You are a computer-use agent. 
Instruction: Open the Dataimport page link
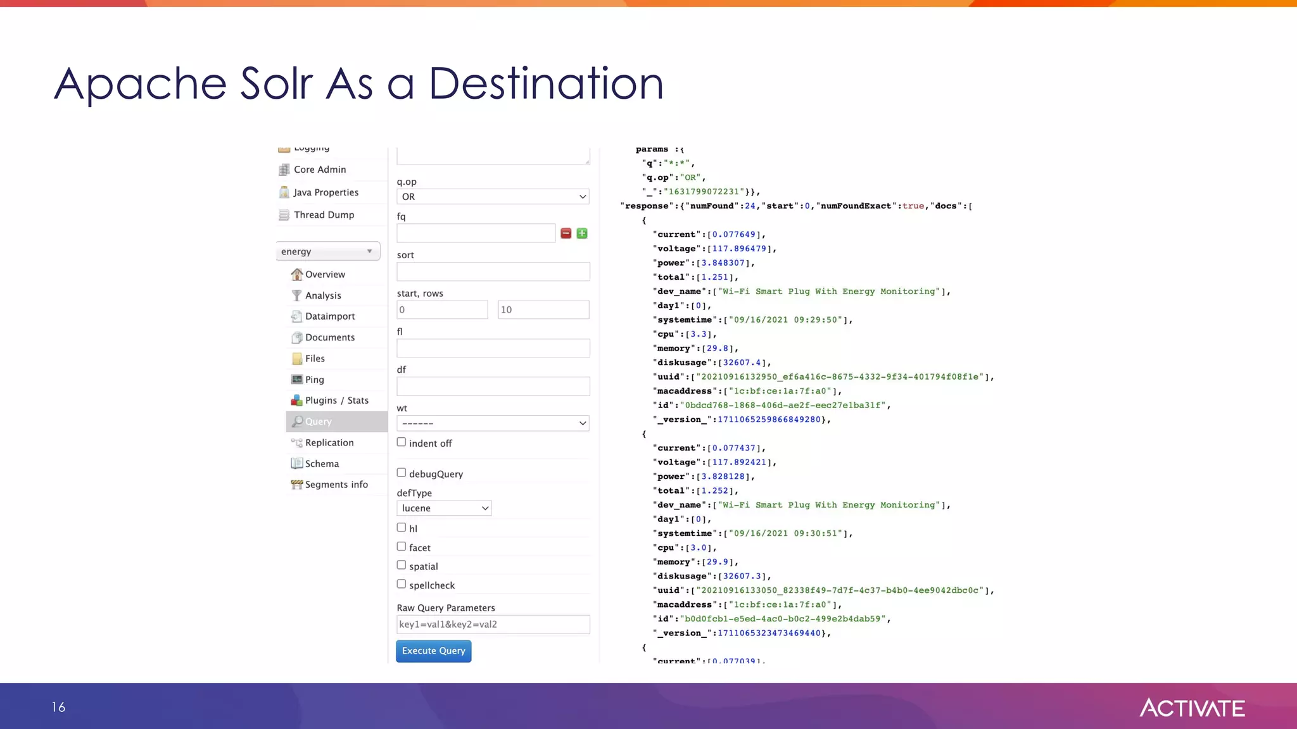tap(330, 316)
